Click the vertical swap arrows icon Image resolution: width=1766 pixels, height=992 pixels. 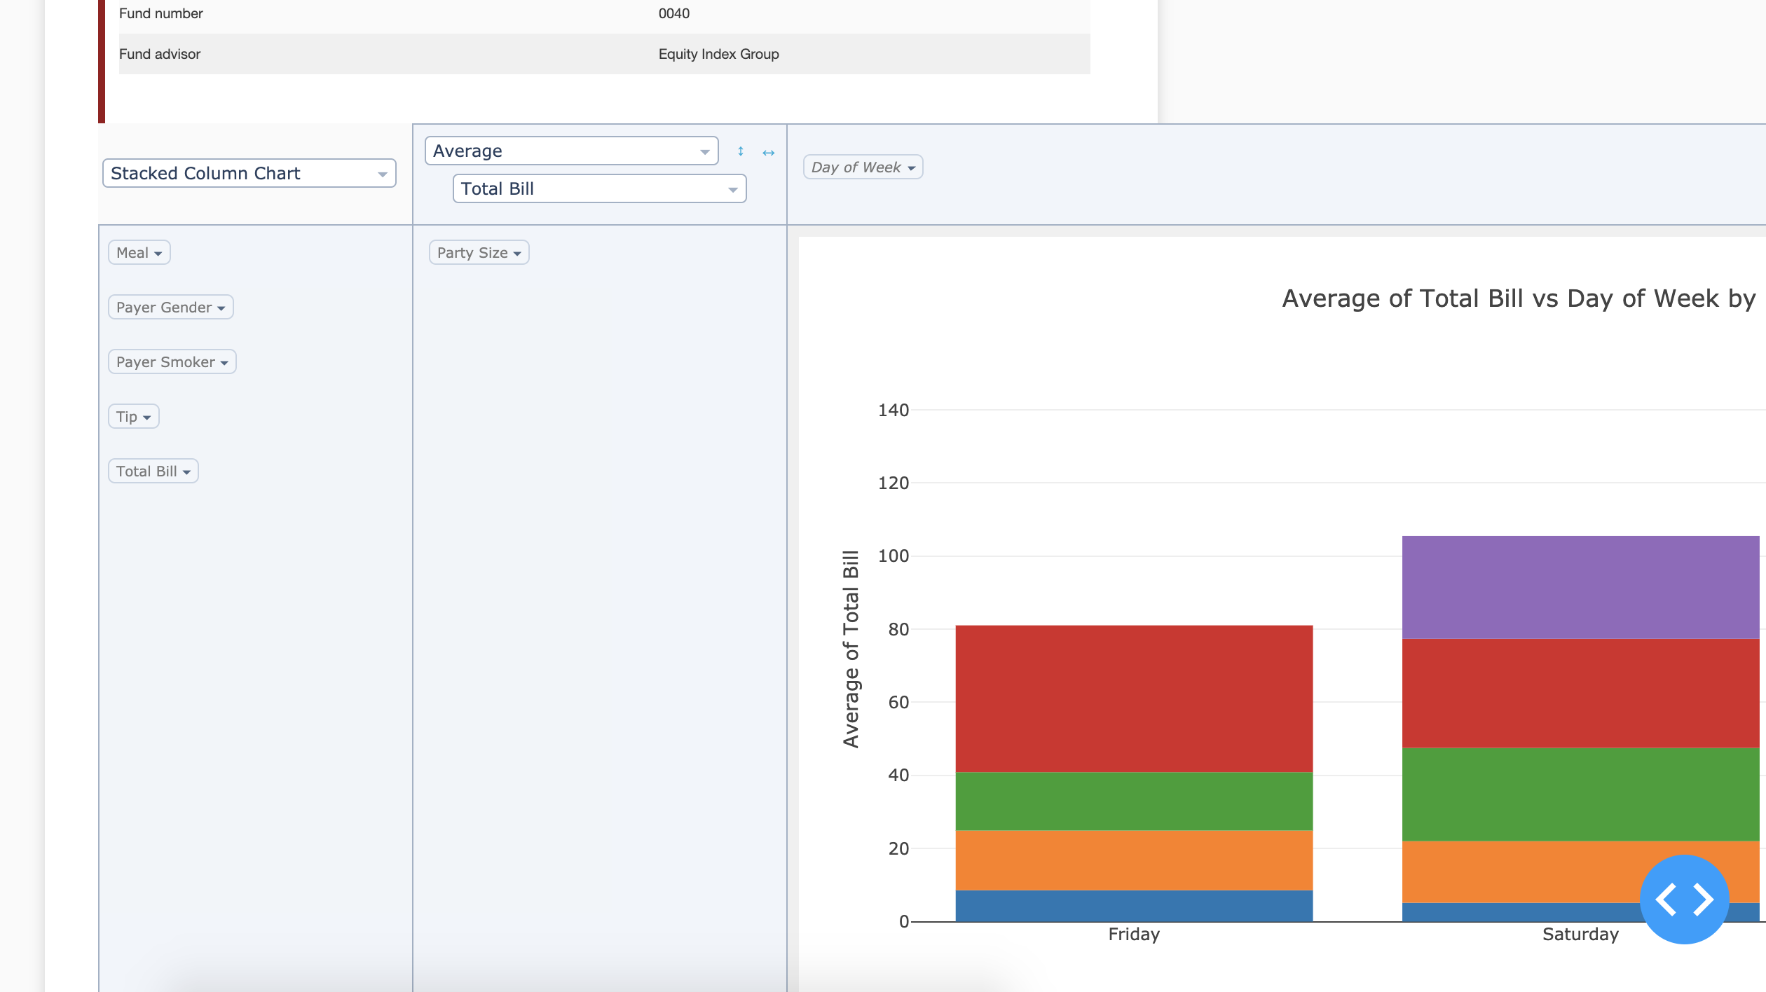(741, 151)
